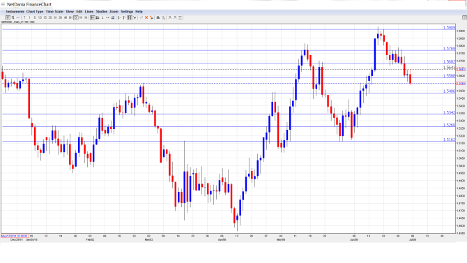Open the Lines menu
This screenshot has height=263, width=467.
pos(89,12)
